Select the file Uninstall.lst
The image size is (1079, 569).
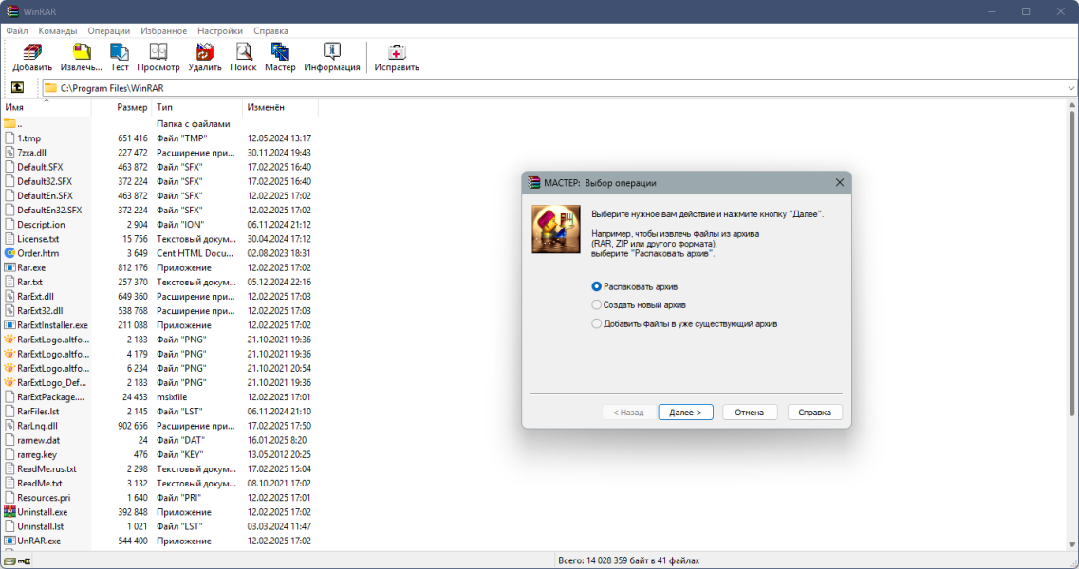[41, 526]
